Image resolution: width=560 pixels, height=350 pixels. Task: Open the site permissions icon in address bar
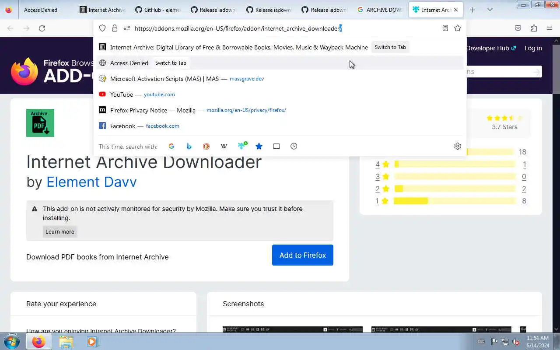point(127,28)
